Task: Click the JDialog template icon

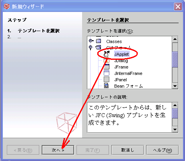Action: 107,61
